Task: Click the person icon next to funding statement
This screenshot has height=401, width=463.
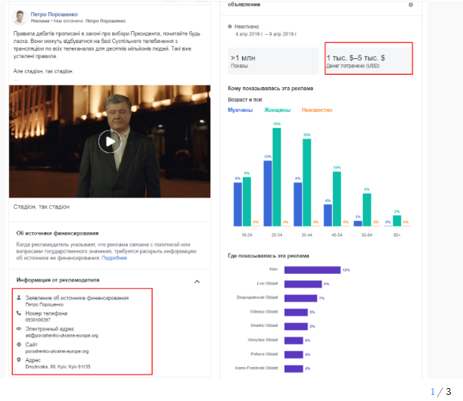Action: pyautogui.click(x=19, y=298)
